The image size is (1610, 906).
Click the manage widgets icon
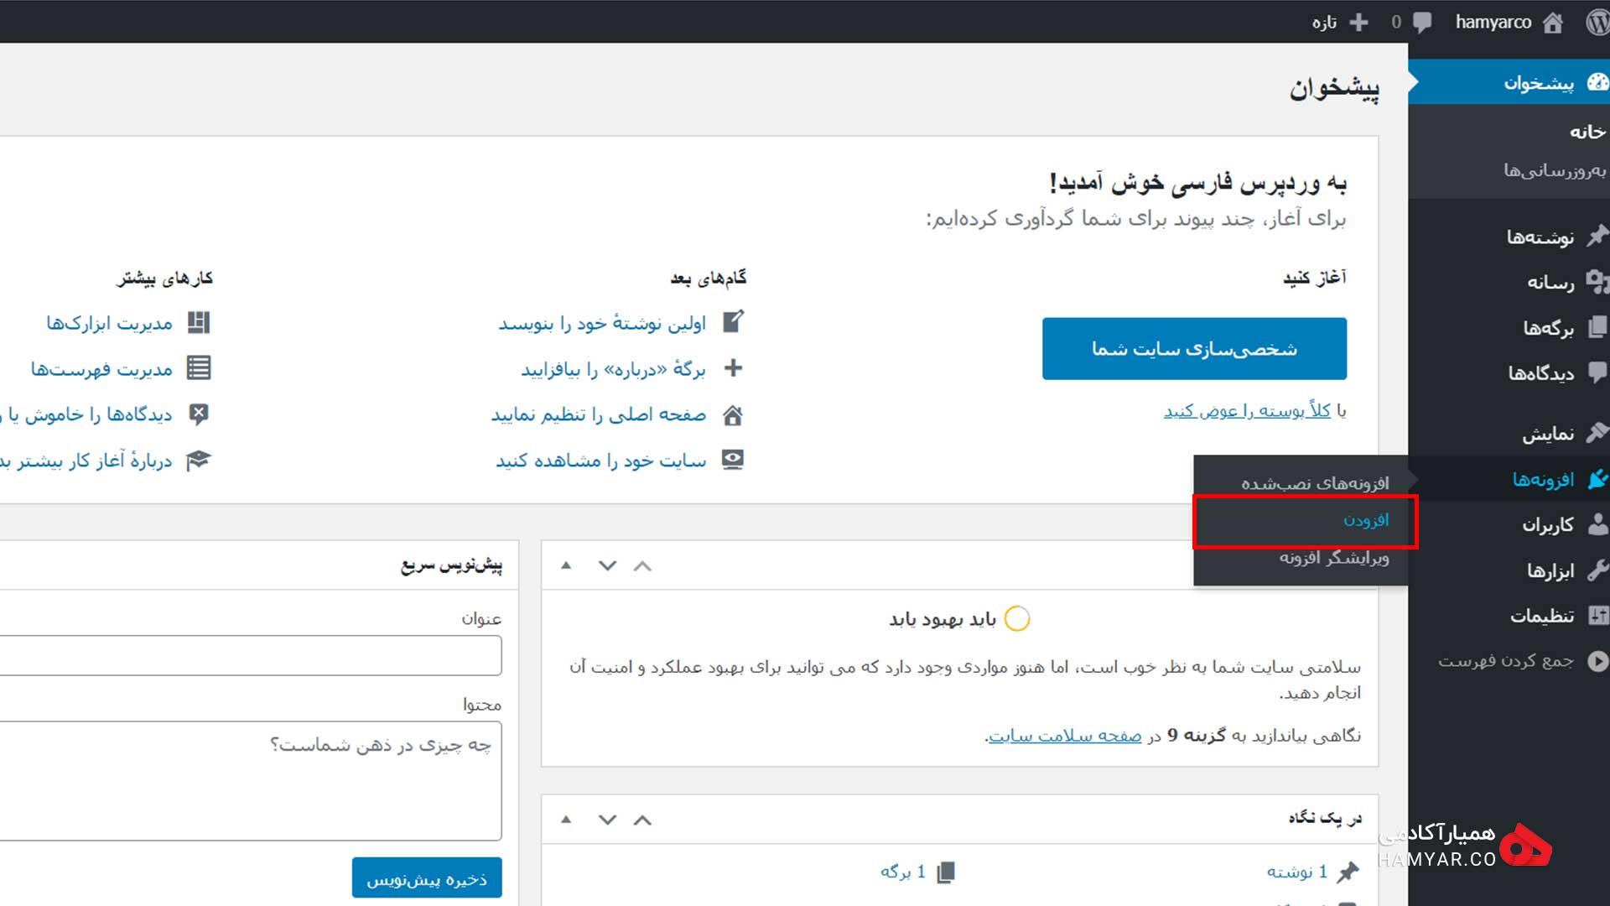click(x=199, y=322)
